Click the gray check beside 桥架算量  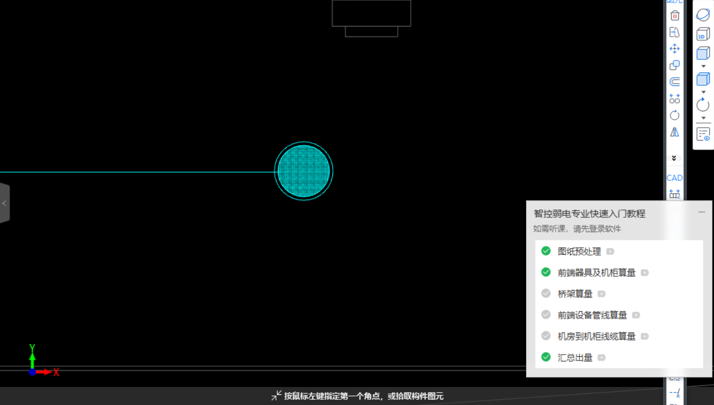546,293
